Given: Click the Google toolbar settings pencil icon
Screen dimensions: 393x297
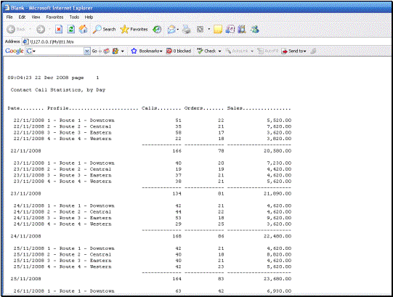Looking at the screenshot, I should [x=313, y=51].
